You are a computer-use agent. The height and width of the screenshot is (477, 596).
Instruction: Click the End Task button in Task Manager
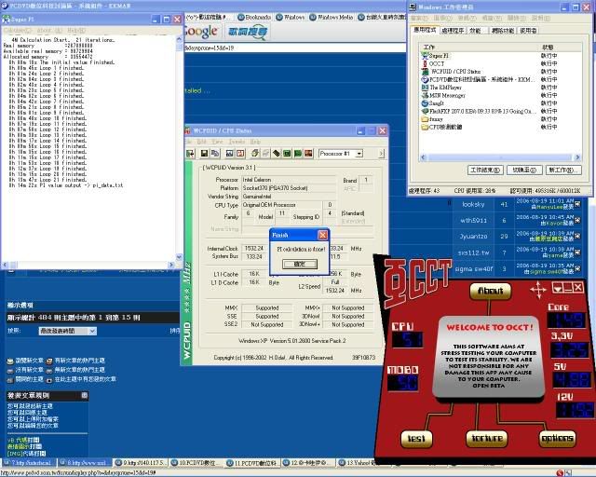[x=484, y=170]
